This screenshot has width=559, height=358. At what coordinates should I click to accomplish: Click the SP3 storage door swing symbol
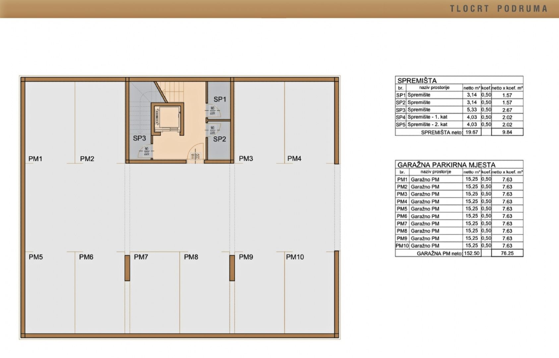click(x=146, y=151)
